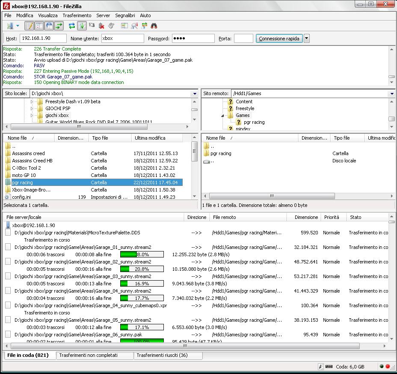The height and width of the screenshot is (374, 397).
Task: Click Assassins Creed HB folder icon
Action: click(x=8, y=161)
